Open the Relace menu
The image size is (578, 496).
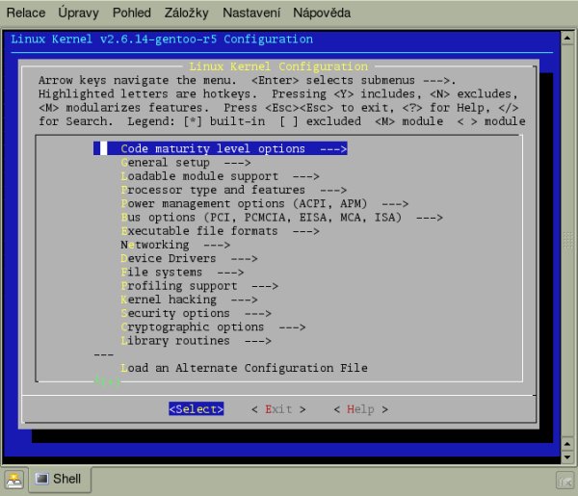click(x=26, y=13)
